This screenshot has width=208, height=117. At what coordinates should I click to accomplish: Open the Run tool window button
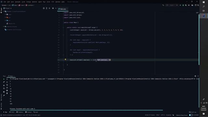pyautogui.click(x=5, y=112)
